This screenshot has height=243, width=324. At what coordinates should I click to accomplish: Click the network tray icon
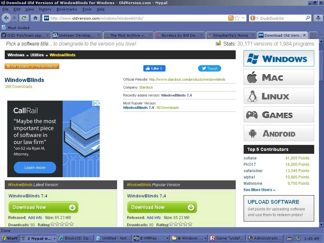tap(298, 239)
